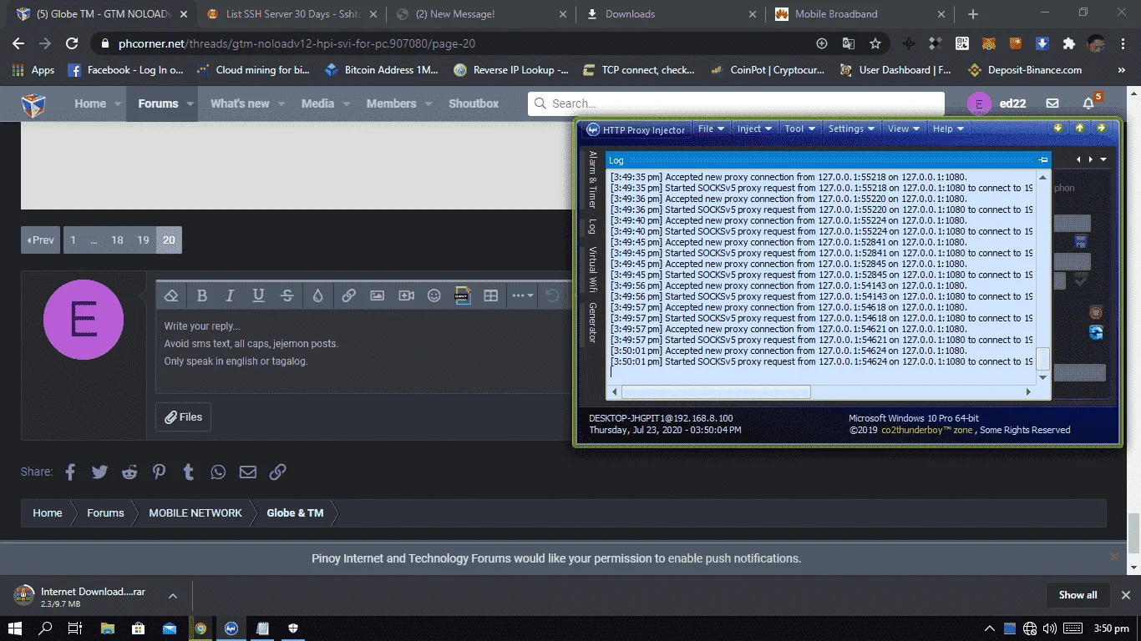The image size is (1141, 641).
Task: Click the green up-arrow button in HTTP Proxy Injector
Action: click(x=1080, y=128)
